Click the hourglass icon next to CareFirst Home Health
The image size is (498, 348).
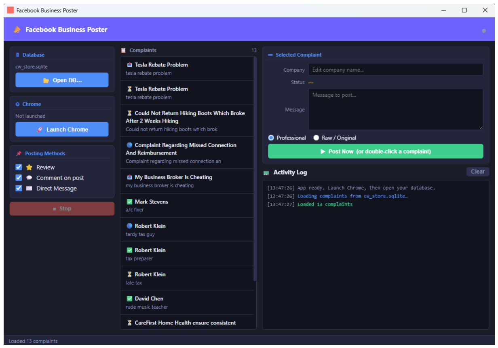click(x=129, y=323)
